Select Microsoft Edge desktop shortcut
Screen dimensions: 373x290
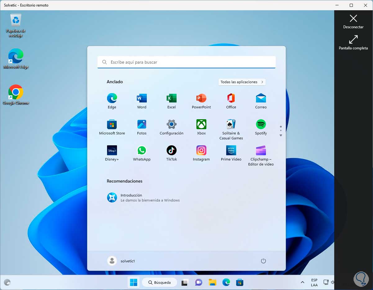pos(16,59)
